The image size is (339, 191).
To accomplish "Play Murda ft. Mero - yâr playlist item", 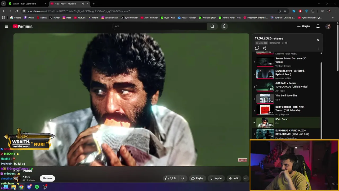I will pos(286,74).
